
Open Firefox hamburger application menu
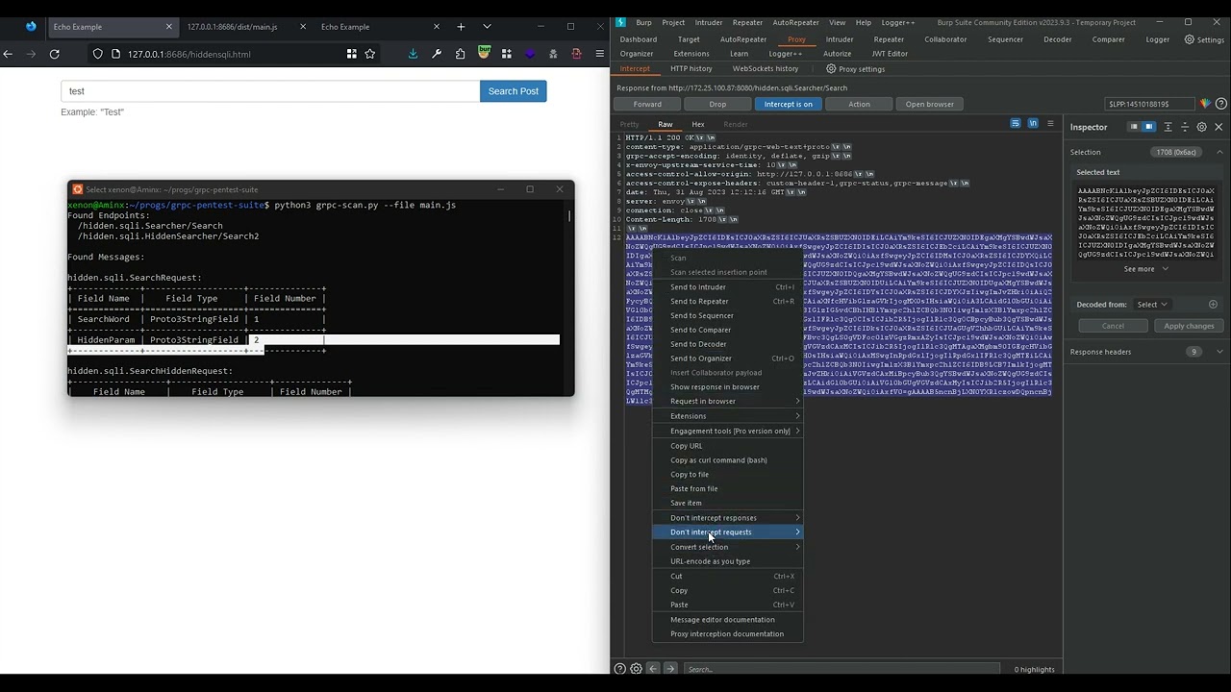click(599, 54)
